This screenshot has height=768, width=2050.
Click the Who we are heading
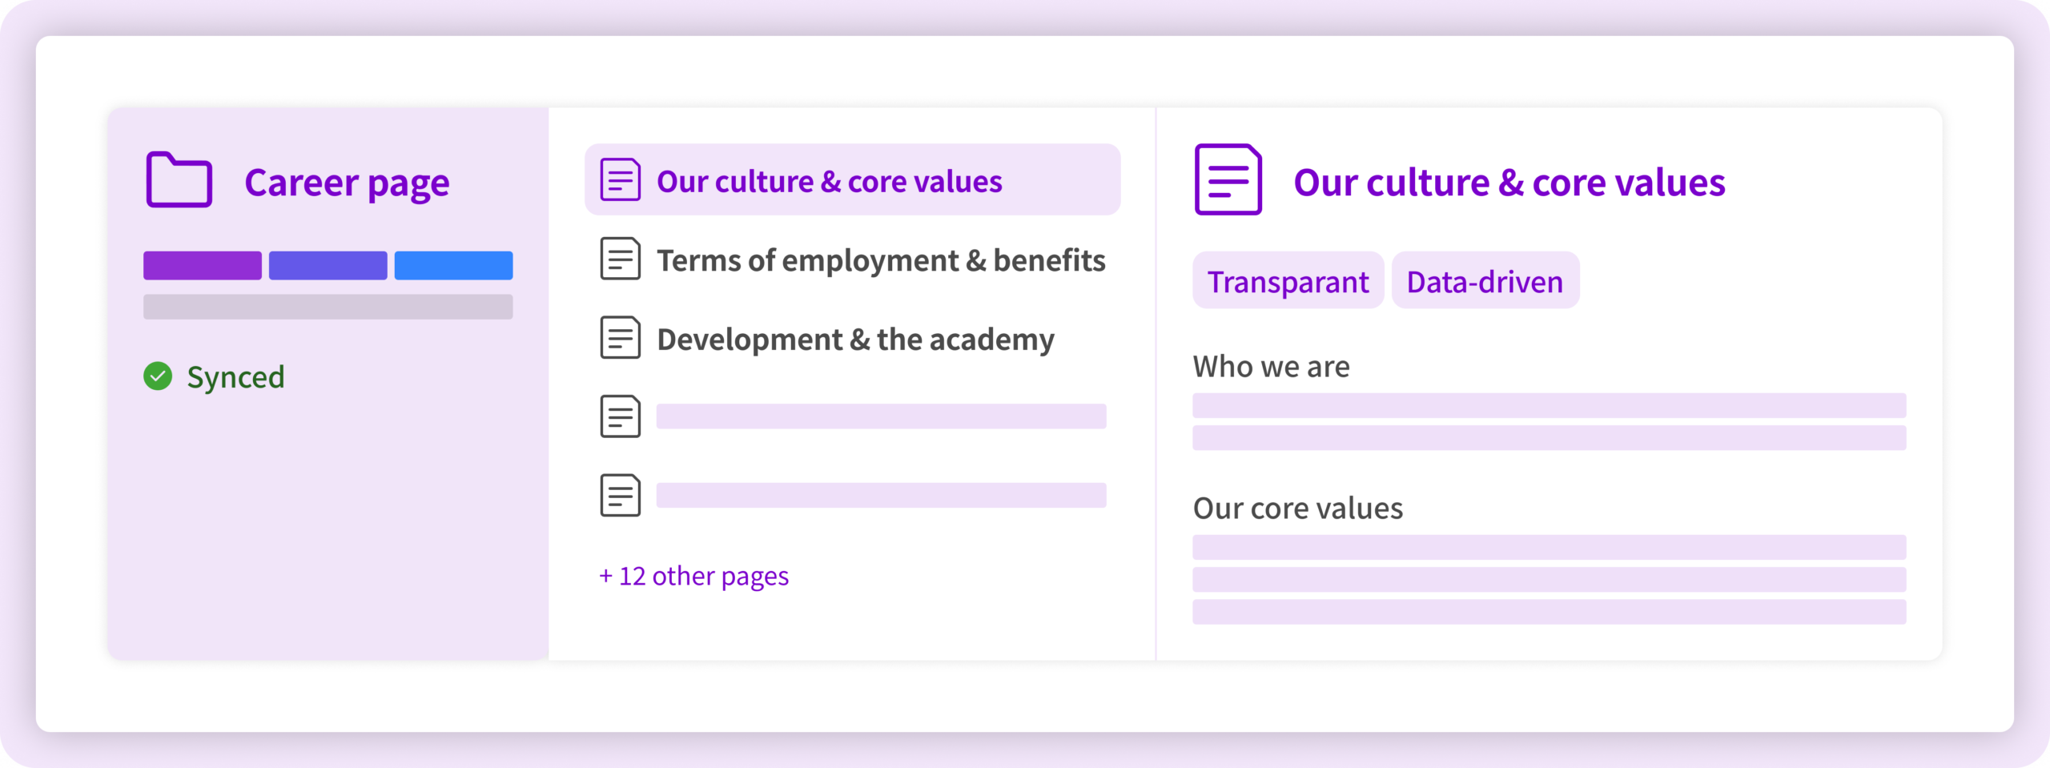(x=1271, y=367)
